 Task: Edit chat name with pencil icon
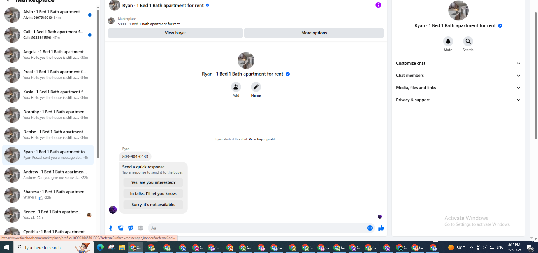pos(256,87)
